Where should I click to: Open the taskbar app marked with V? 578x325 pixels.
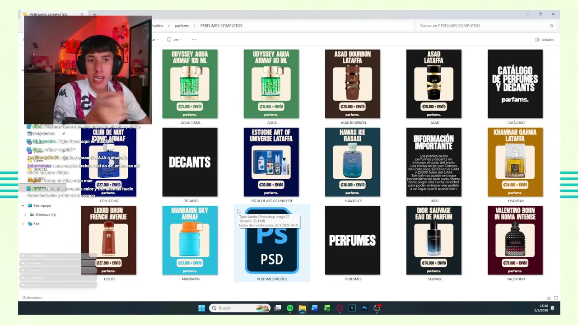(352, 308)
